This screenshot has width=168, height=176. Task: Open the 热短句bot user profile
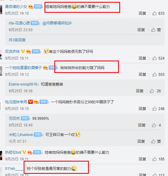tap(13, 152)
